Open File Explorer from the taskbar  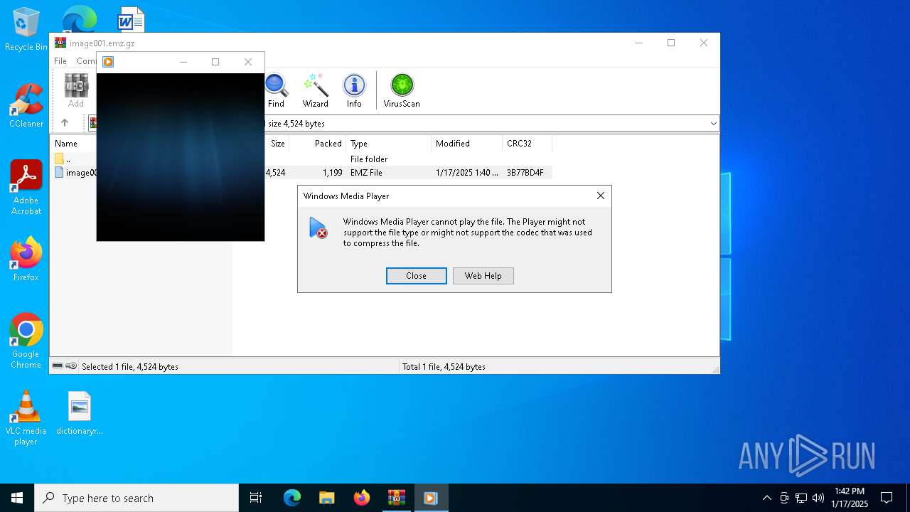click(x=327, y=498)
